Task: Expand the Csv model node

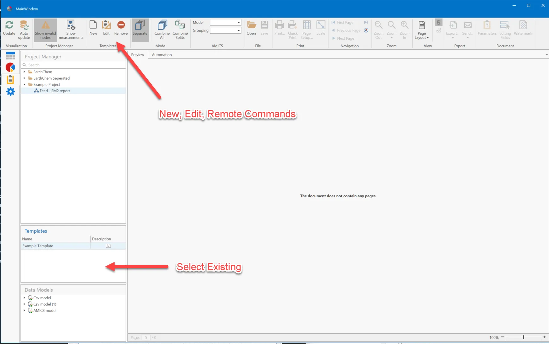Action: 24,298
